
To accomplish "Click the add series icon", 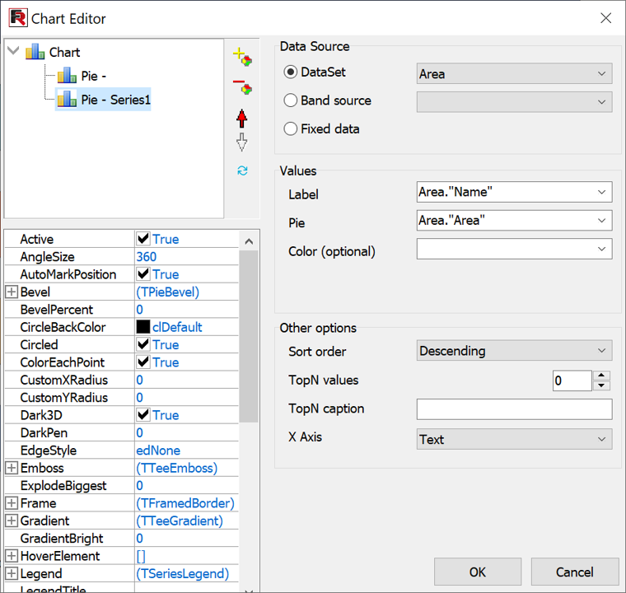I will click(242, 57).
